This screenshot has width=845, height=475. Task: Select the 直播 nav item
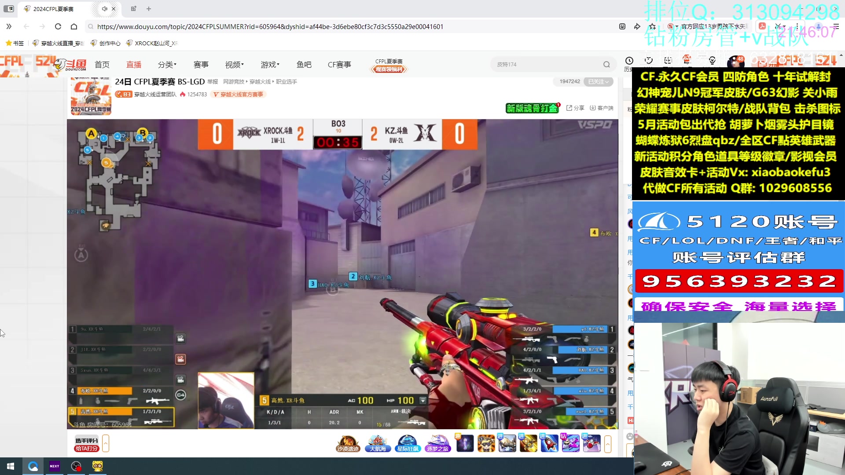tap(134, 65)
